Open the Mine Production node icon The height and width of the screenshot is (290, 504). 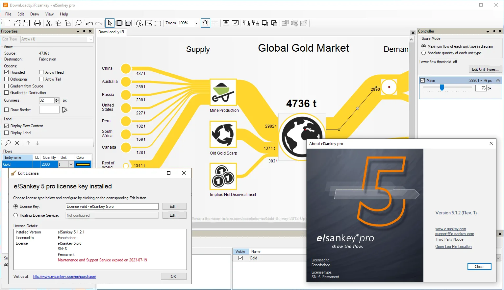[223, 92]
